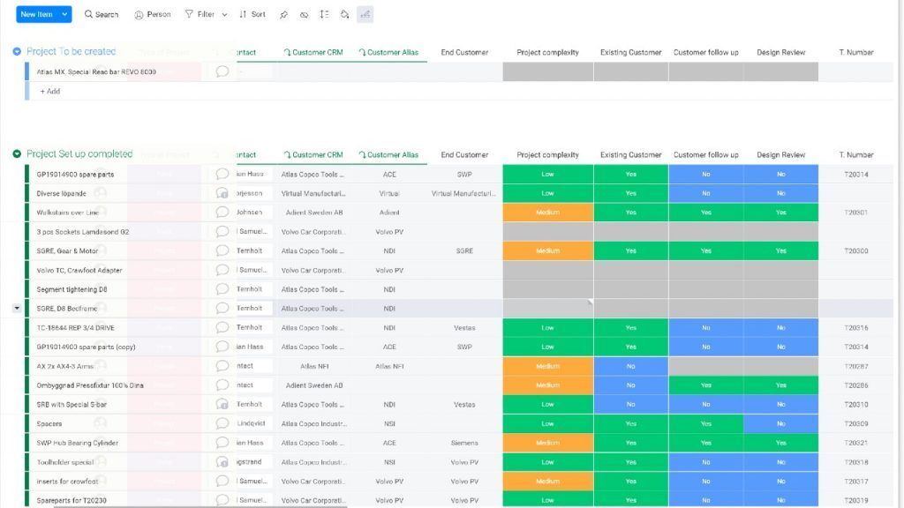Screen dimensions: 904x508
Task: Collapse the Project To be created group
Action: pyautogui.click(x=17, y=52)
